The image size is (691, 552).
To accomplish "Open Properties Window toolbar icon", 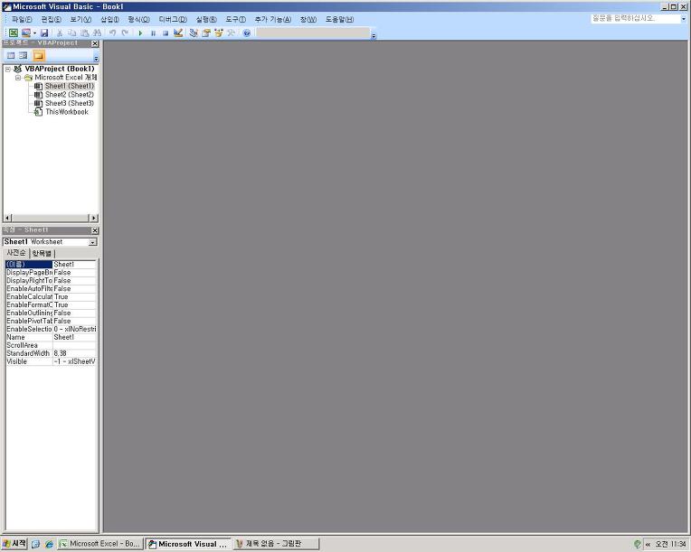I will [x=206, y=33].
